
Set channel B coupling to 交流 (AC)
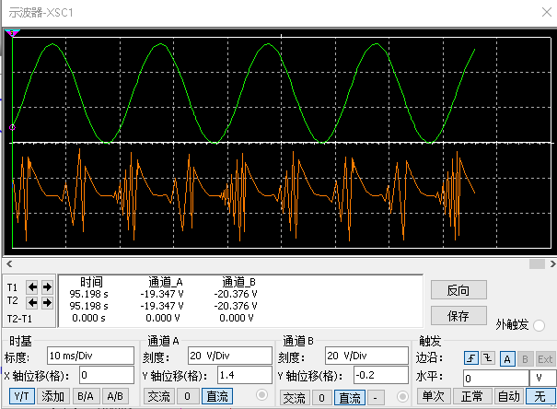(295, 398)
